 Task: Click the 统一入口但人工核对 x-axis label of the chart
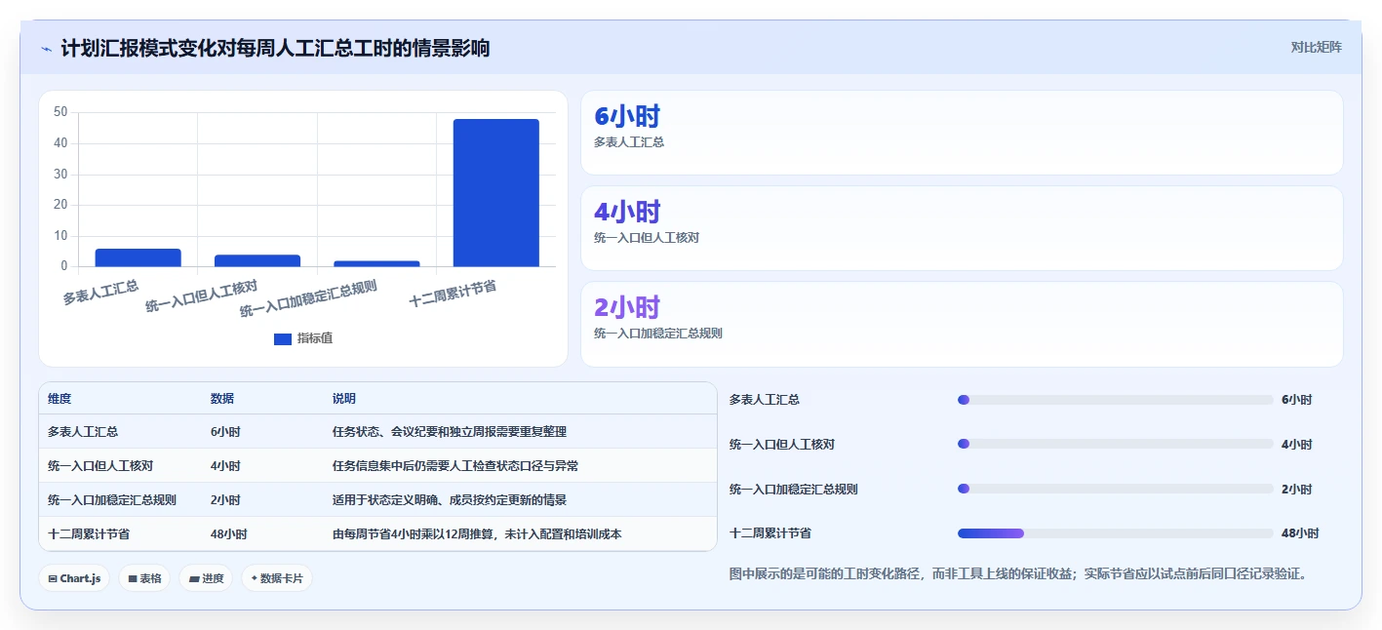tap(201, 296)
